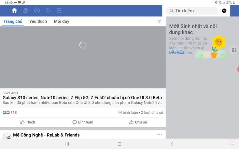Viewport: 239px width, 149px height.
Task: Tap the grid apps icon on right edge
Action: [x=234, y=50]
